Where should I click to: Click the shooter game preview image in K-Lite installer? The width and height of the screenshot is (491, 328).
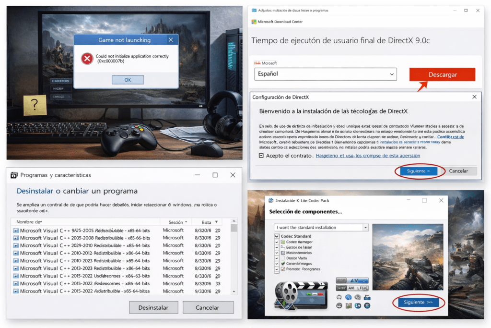408,257
